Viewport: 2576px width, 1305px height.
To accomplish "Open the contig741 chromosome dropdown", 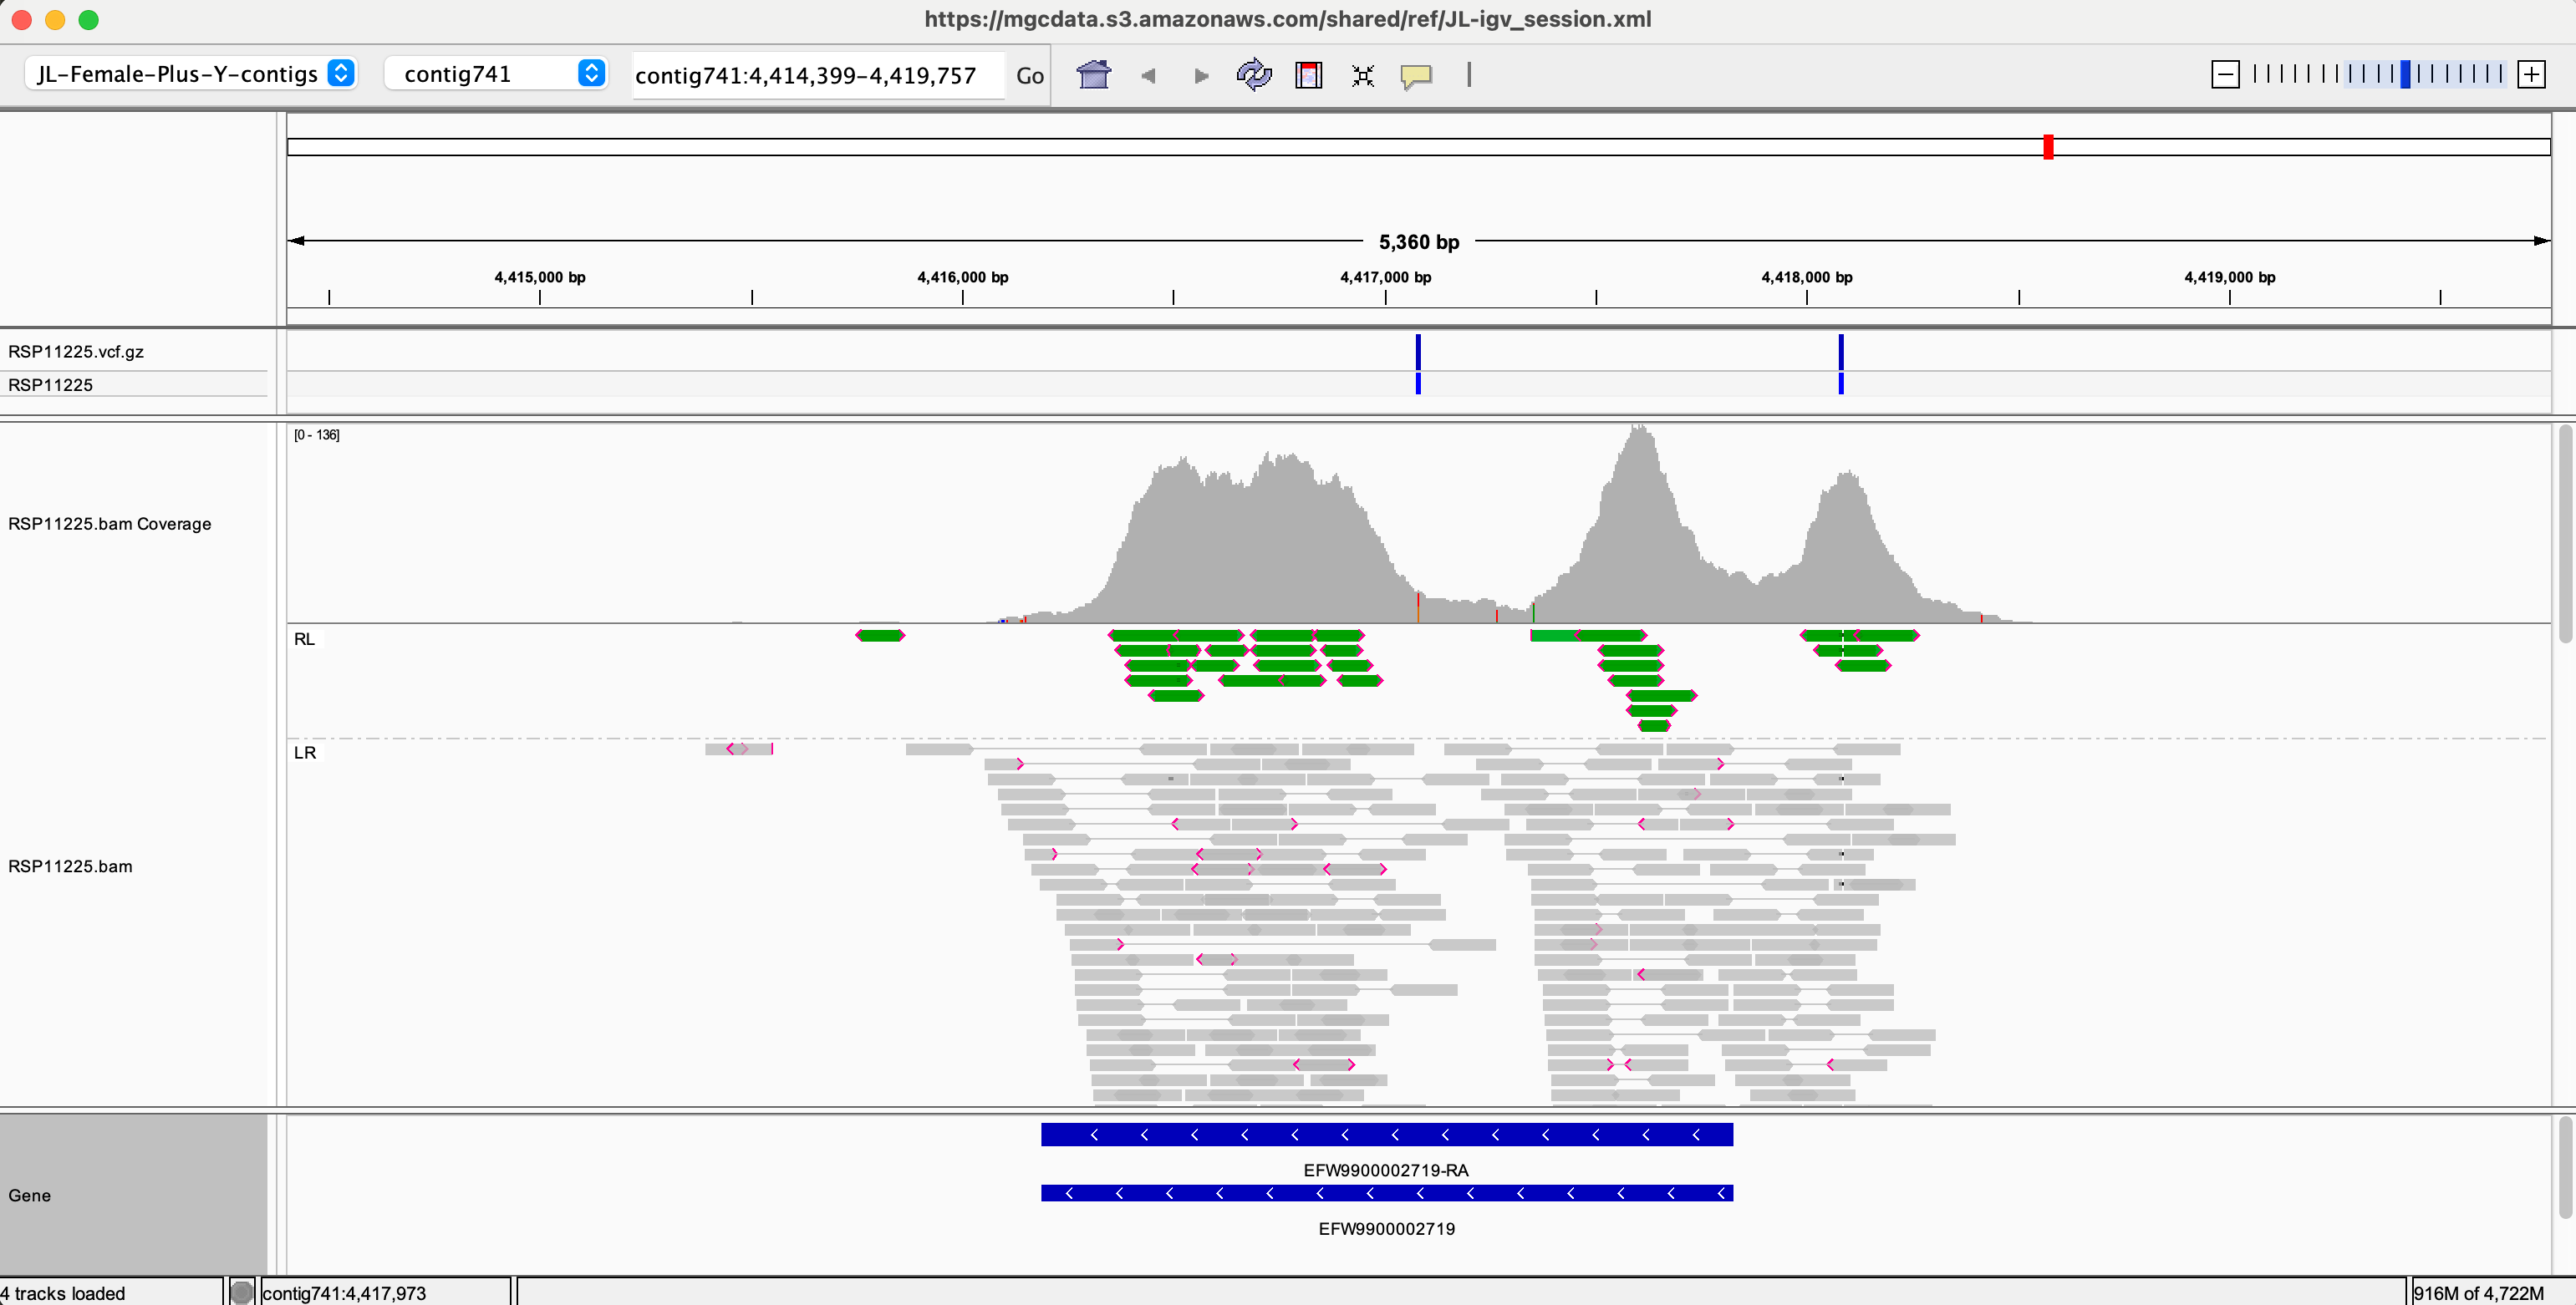I will coord(496,74).
